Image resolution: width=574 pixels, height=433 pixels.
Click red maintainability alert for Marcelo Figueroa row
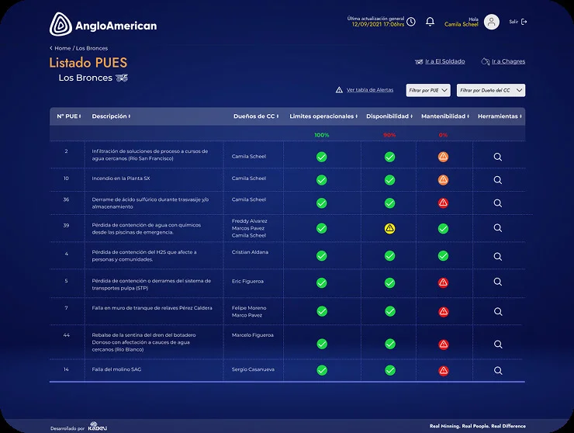coord(444,345)
